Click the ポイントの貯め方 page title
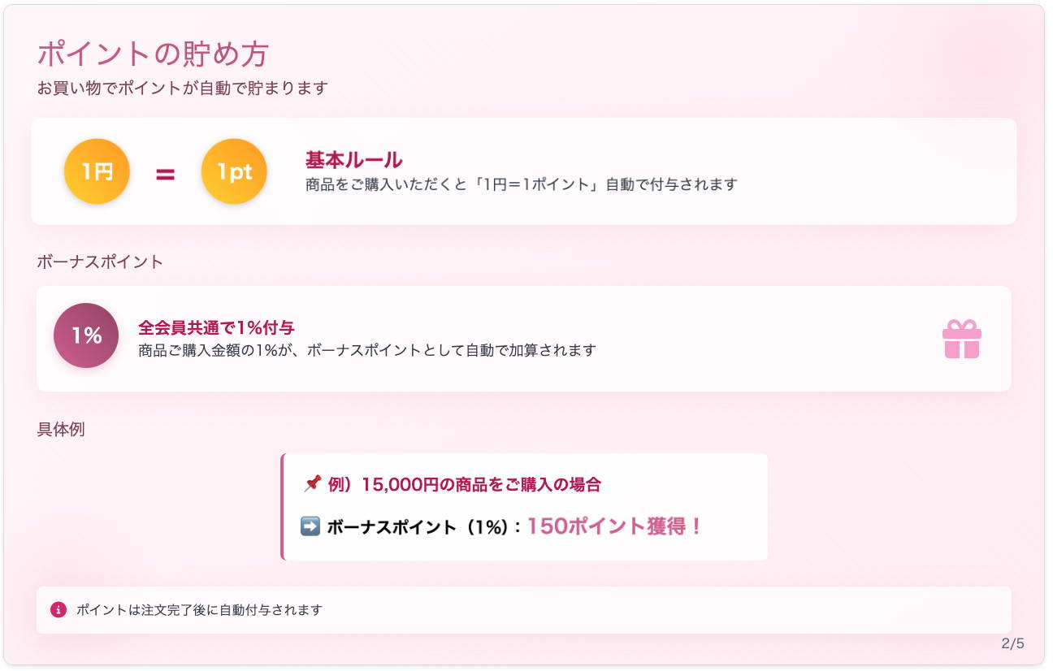This screenshot has width=1053, height=671. pos(153,54)
